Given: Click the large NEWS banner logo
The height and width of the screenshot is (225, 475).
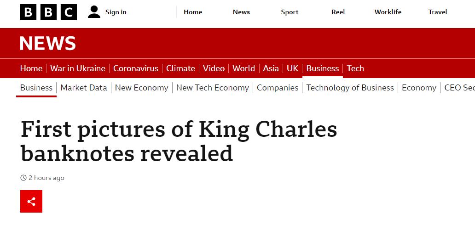Looking at the screenshot, I should tap(48, 43).
